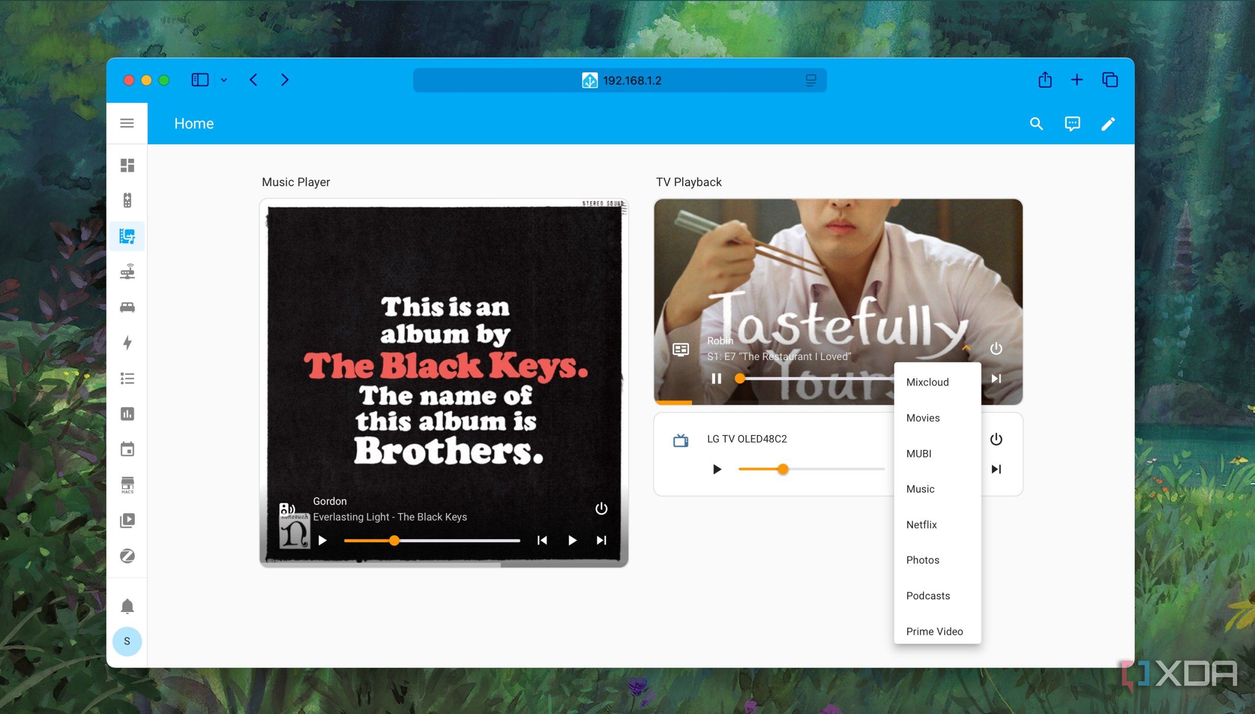Click next track on Gordon music player
The width and height of the screenshot is (1255, 714).
(x=601, y=540)
